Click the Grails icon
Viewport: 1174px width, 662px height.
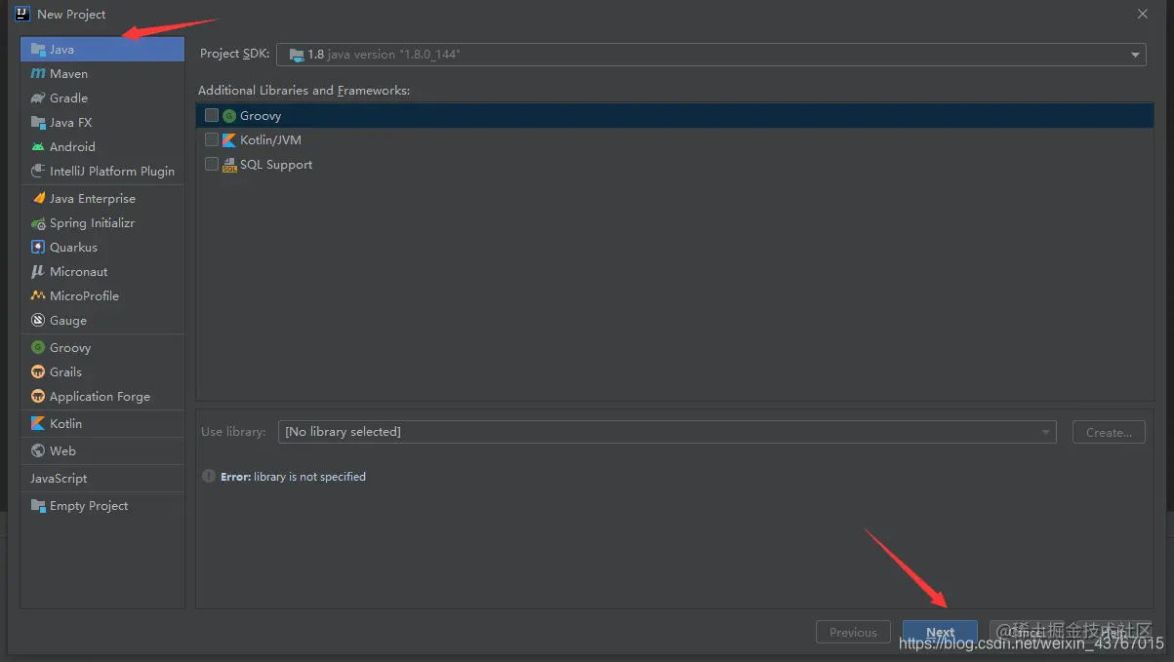click(38, 371)
